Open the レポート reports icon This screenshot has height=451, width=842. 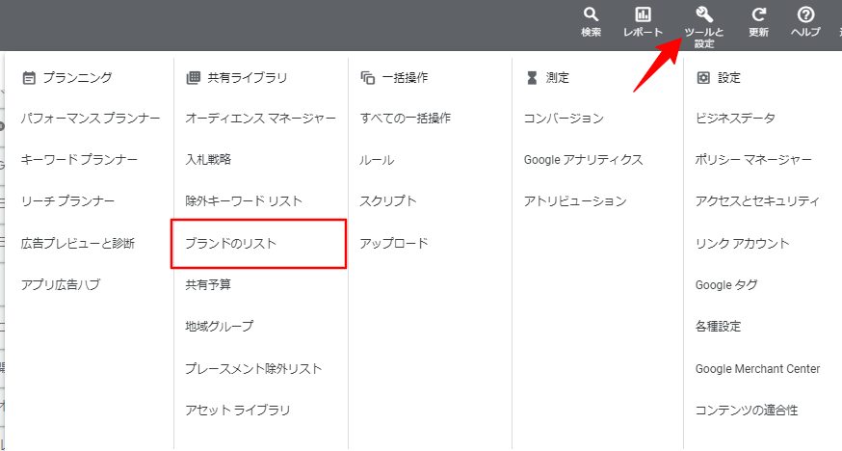pyautogui.click(x=643, y=15)
